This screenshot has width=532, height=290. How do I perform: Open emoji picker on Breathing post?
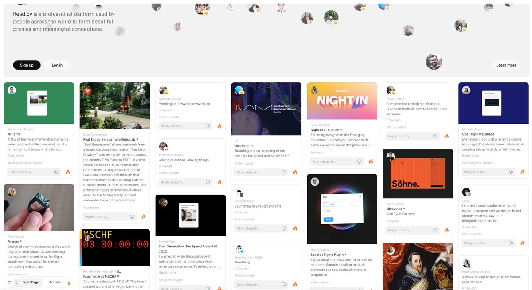[284, 284]
